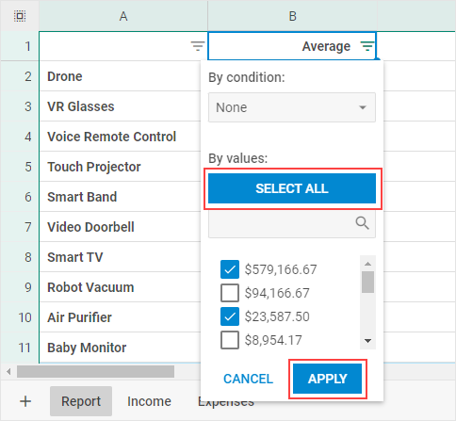Click the values list vertical scrollbar thumb
Image resolution: width=456 pixels, height=421 pixels.
367,282
